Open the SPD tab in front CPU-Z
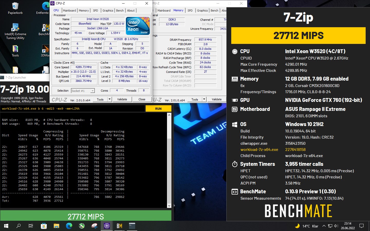 (x=96, y=11)
